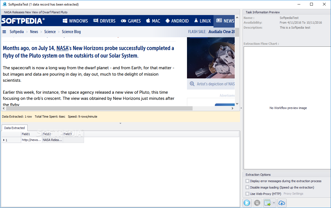Open the Linux menu on Softpedia

(x=202, y=21)
